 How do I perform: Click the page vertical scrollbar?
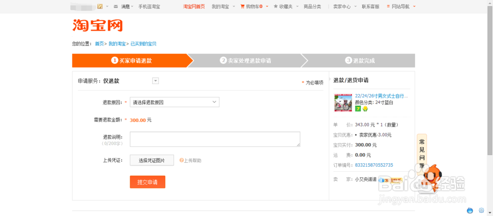(490, 80)
